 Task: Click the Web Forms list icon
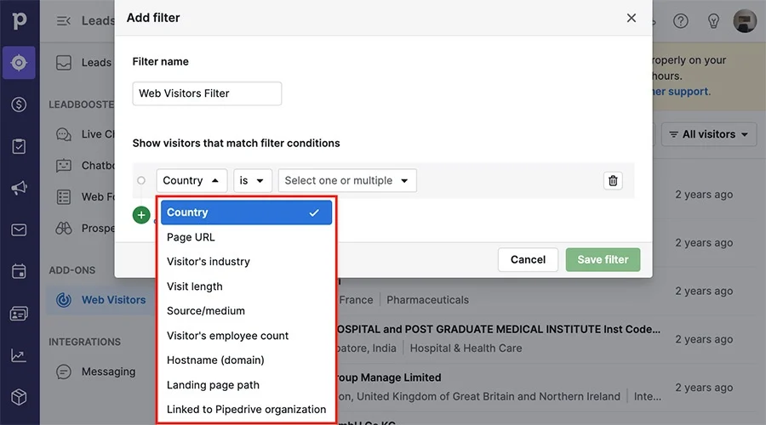[x=64, y=196]
